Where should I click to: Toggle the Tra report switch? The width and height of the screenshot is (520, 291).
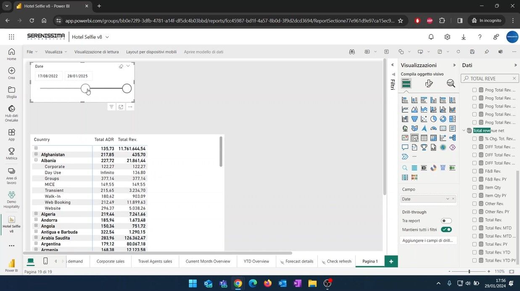tap(446, 221)
